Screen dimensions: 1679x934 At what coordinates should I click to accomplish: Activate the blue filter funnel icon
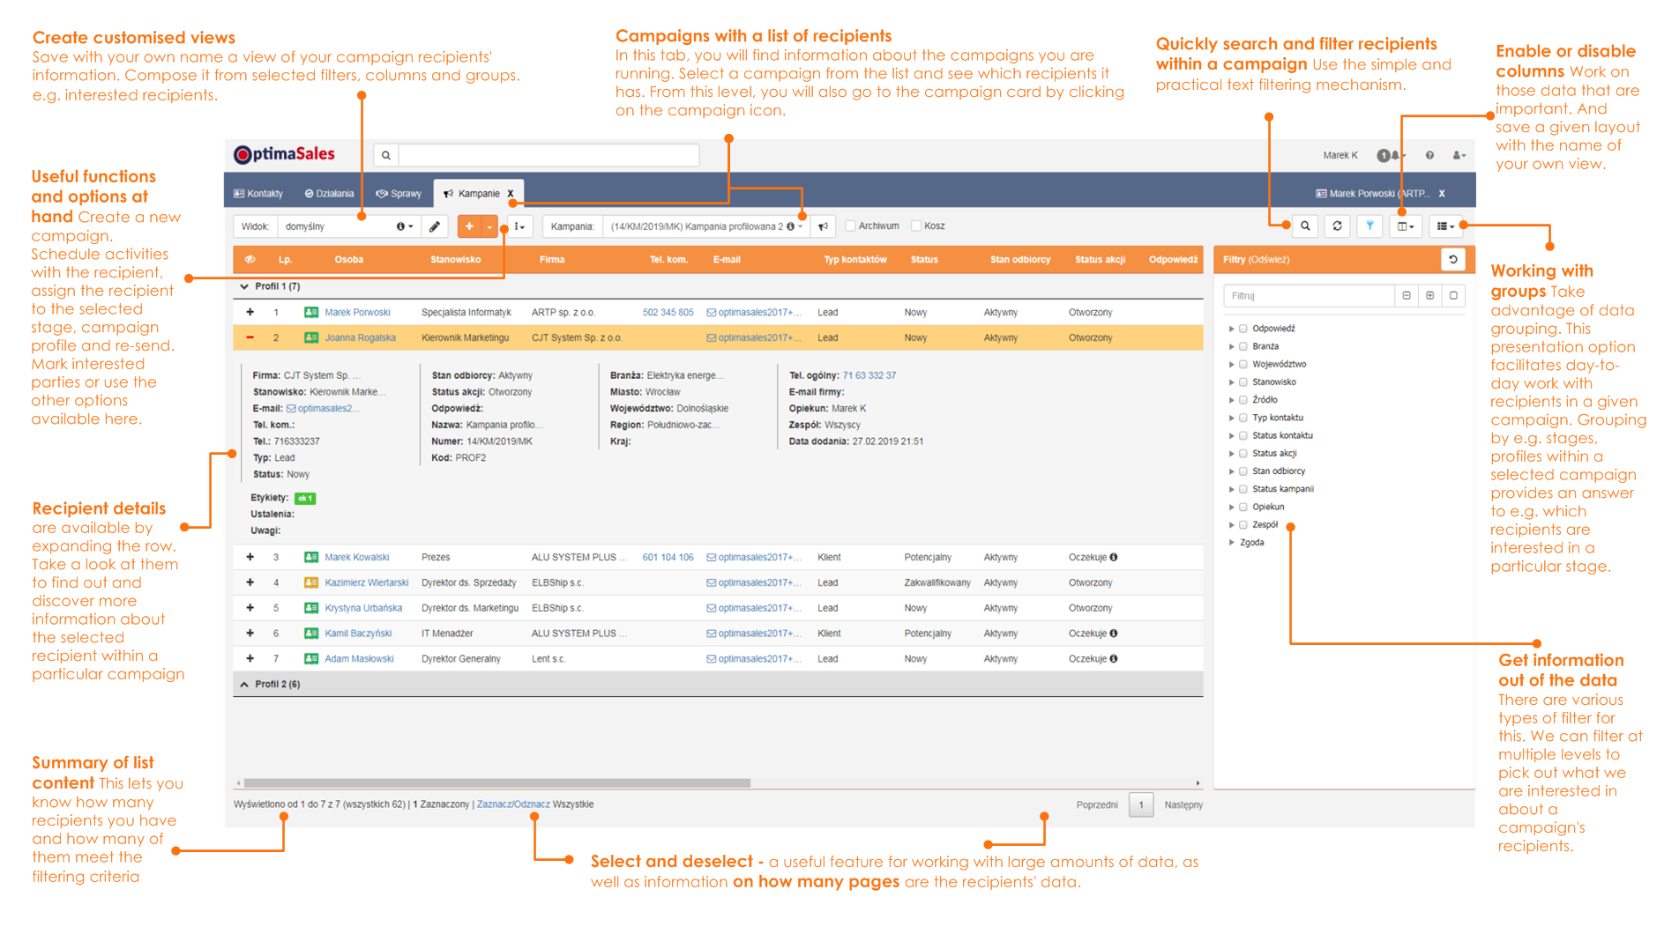pyautogui.click(x=1369, y=226)
